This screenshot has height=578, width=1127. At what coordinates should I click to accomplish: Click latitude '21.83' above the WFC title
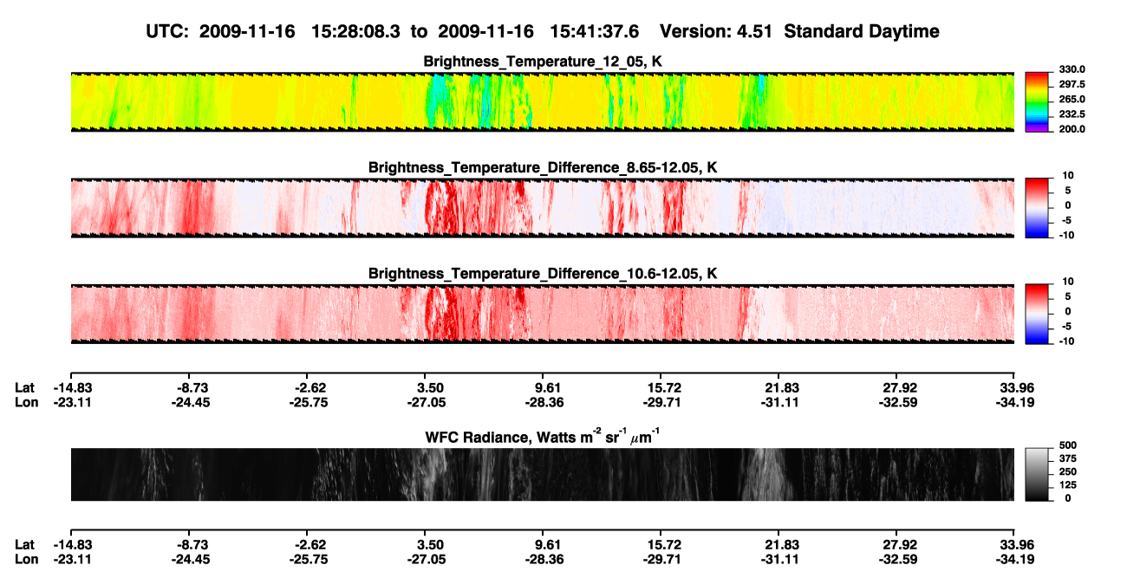coord(778,387)
